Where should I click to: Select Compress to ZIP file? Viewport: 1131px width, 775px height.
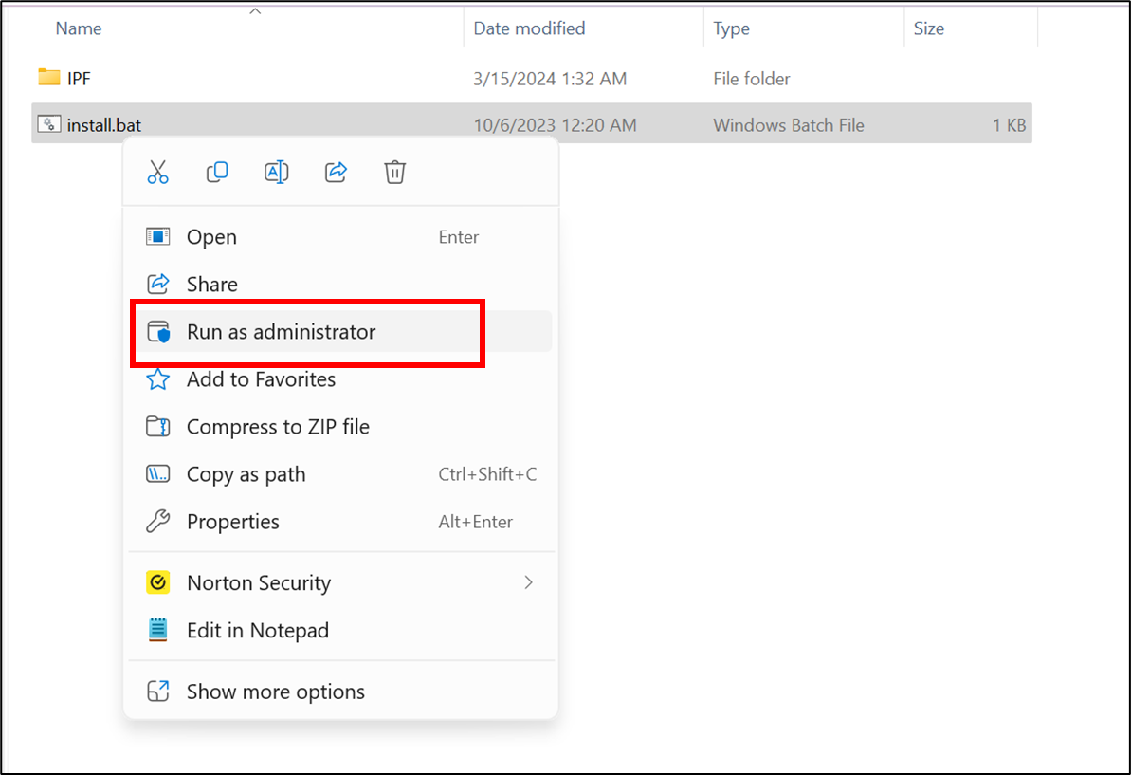point(278,427)
